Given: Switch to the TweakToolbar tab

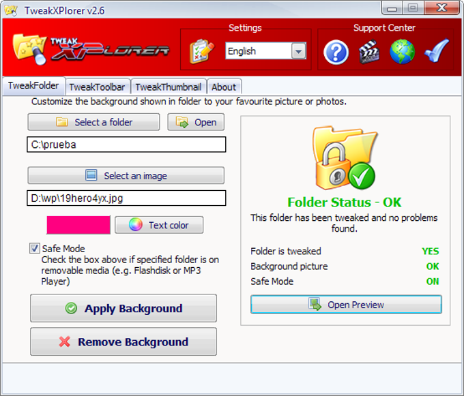Looking at the screenshot, I should pyautogui.click(x=98, y=87).
